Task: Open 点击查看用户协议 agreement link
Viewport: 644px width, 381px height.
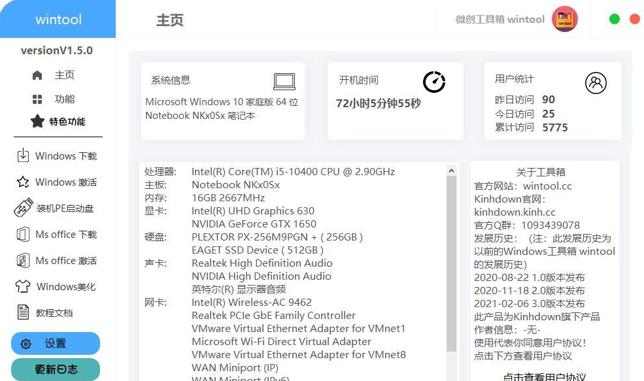Action: click(x=545, y=375)
